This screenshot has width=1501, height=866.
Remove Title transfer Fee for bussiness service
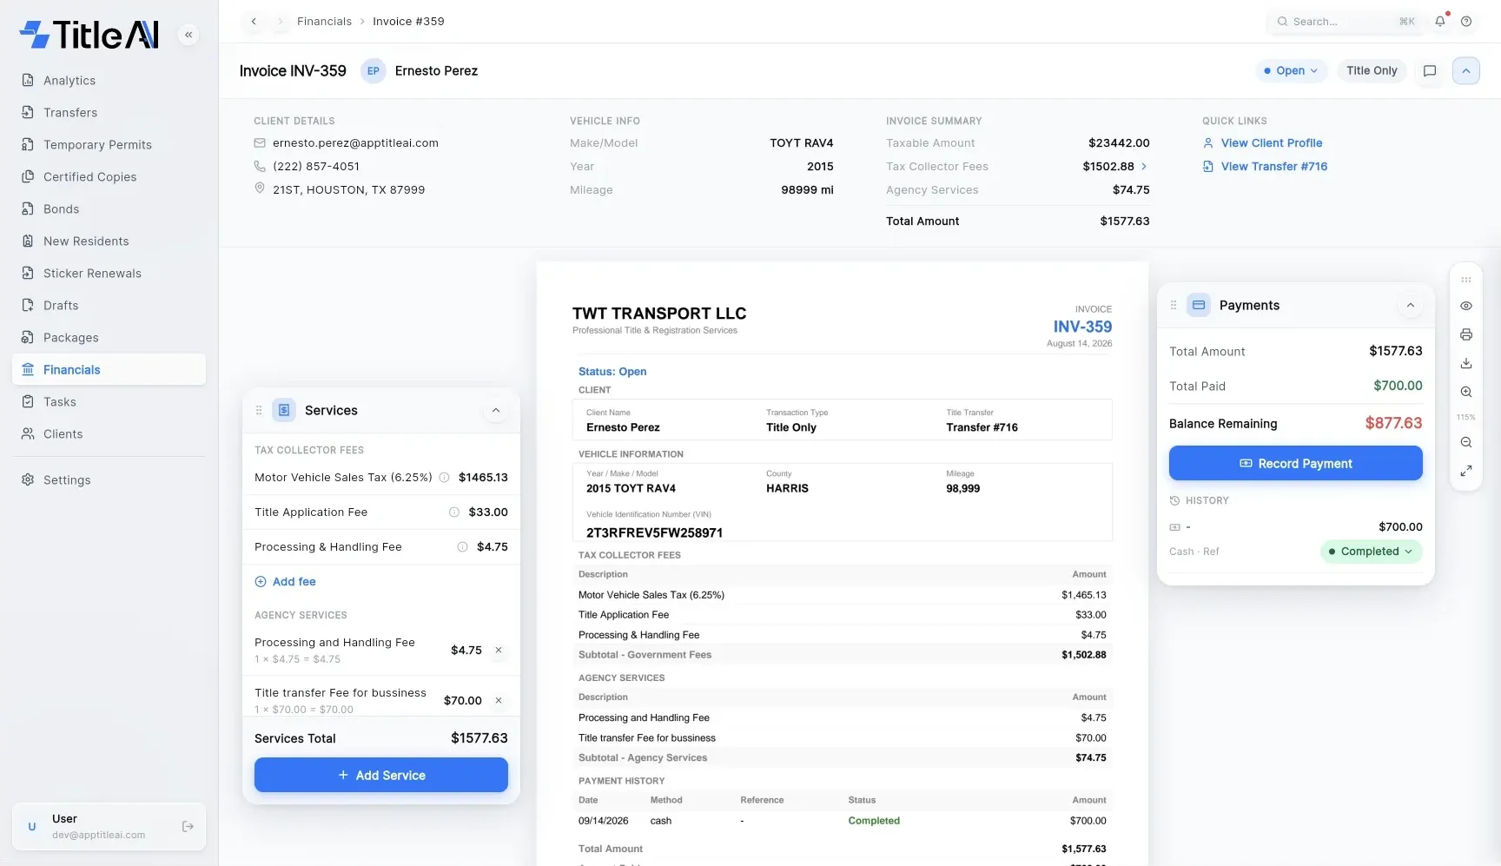pos(499,700)
